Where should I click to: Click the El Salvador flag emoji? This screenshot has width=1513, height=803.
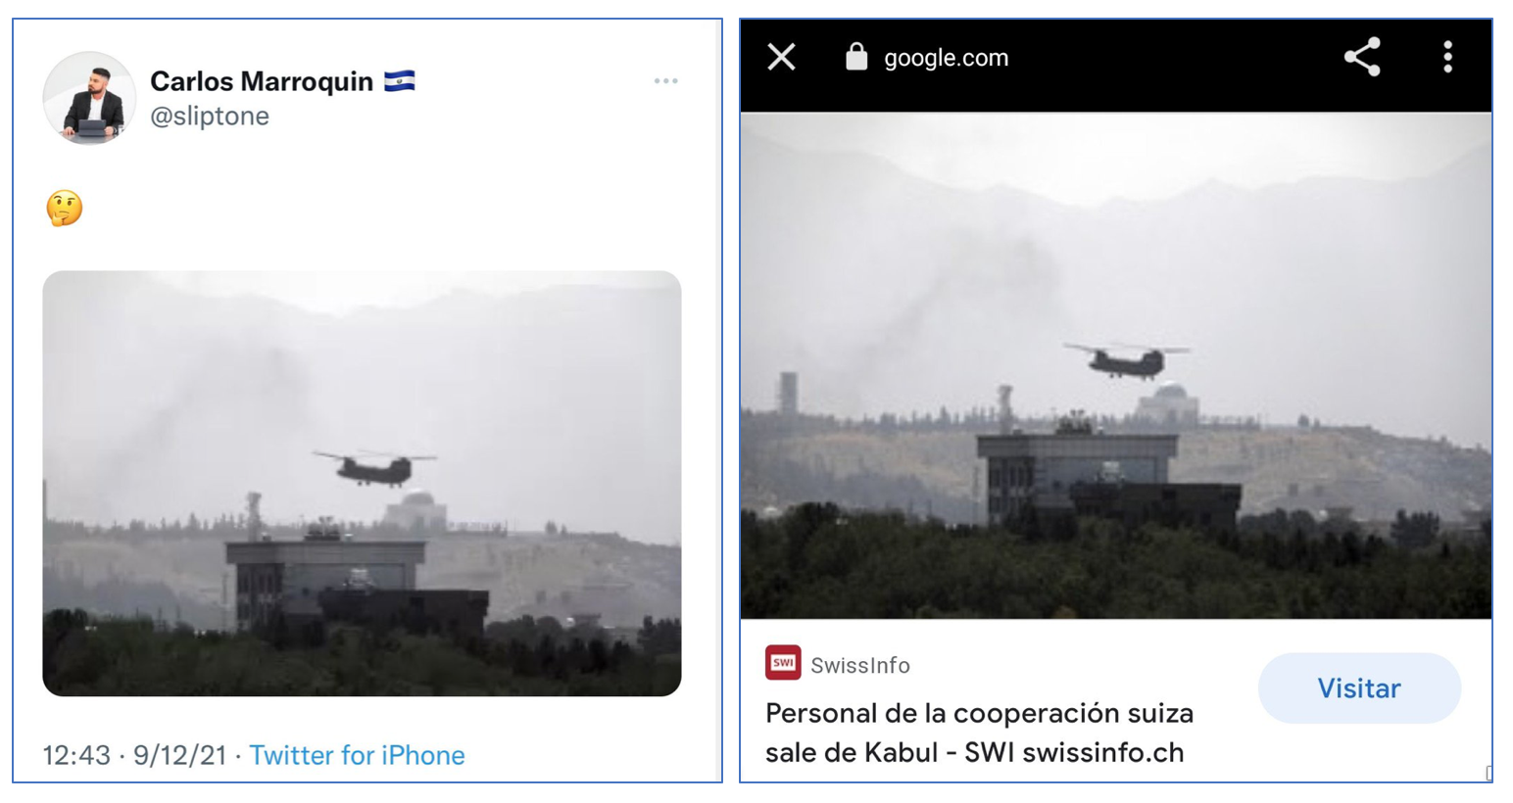(400, 80)
